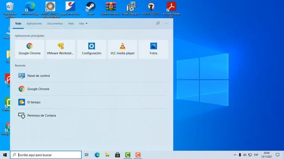Open the search panel options ellipsis
Screen dimensions: 284x159
click(x=166, y=23)
